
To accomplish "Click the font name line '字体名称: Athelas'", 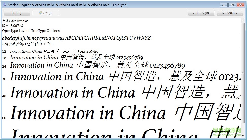I will coord(15,21).
